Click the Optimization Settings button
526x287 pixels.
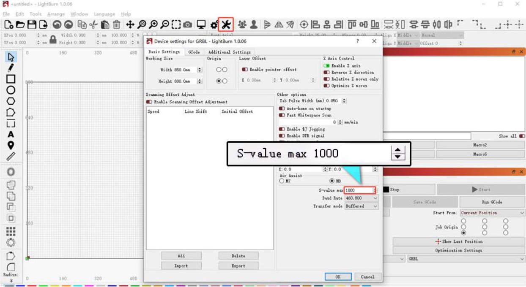pyautogui.click(x=459, y=250)
